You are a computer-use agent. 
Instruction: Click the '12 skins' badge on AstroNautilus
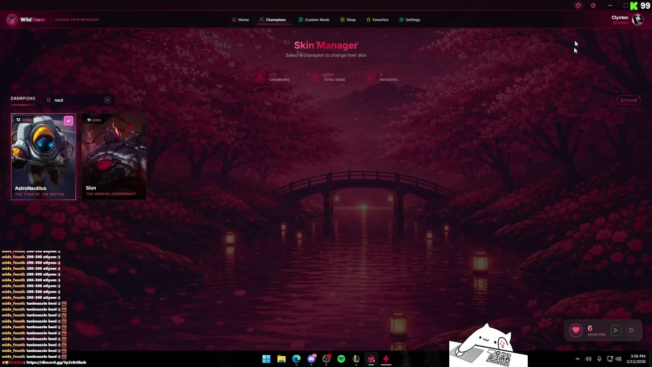(23, 120)
